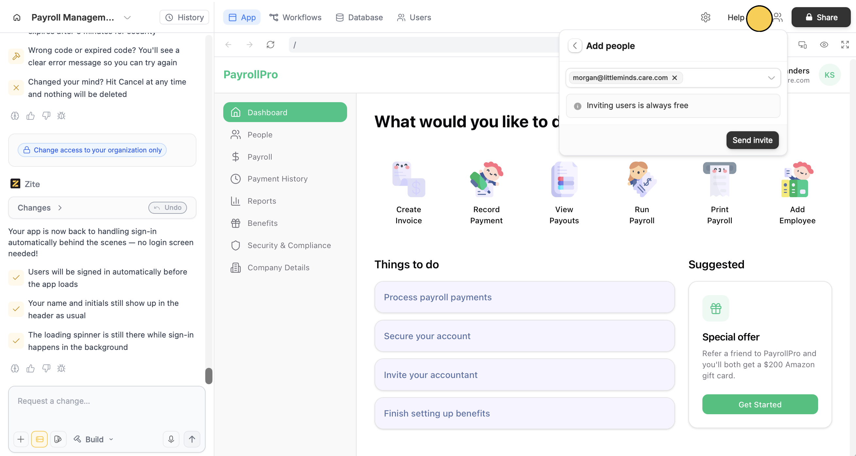Expand the invite email dropdown chevron
Screen dimensions: 856x456
click(771, 78)
